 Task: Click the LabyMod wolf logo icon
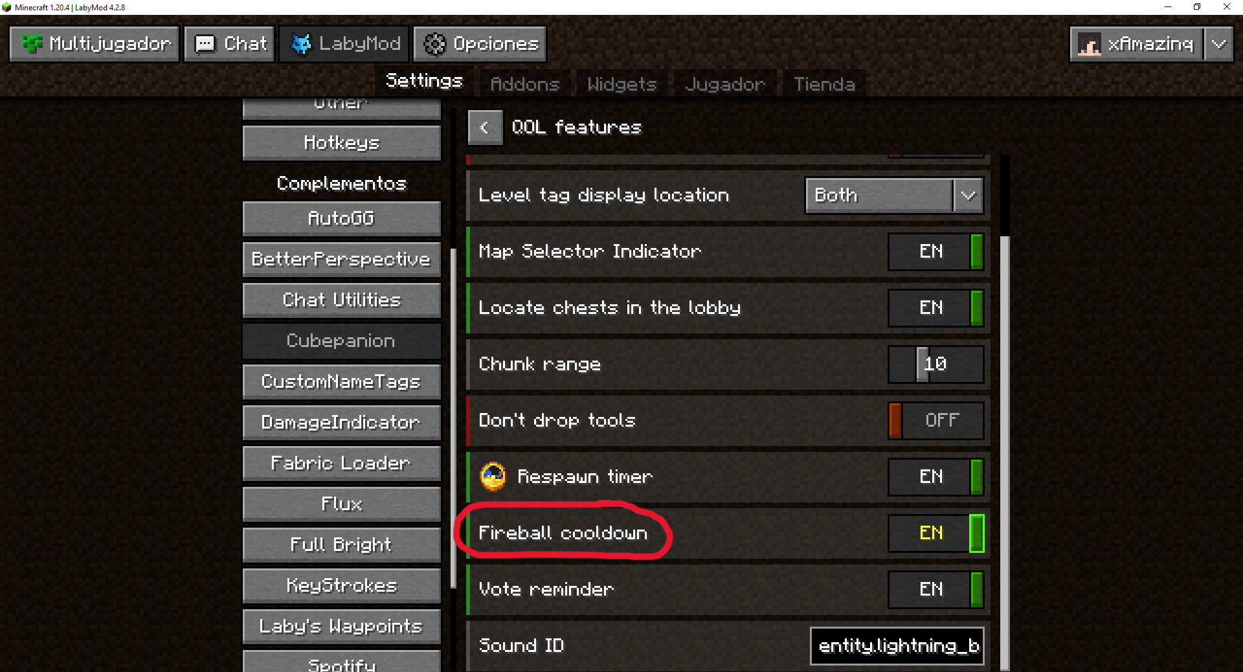(300, 44)
